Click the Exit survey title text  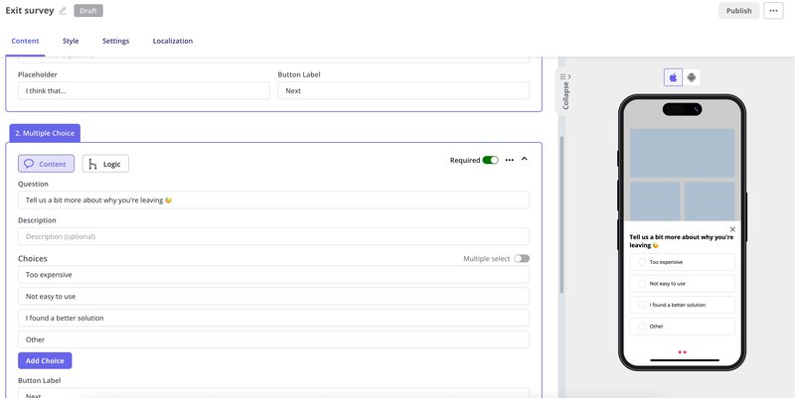tap(30, 11)
